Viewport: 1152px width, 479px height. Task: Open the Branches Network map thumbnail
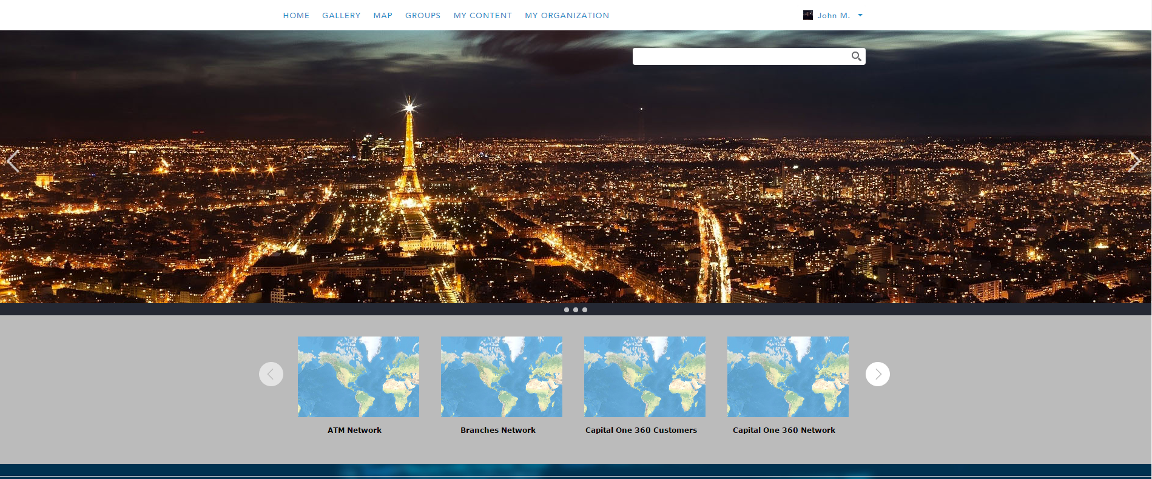pos(502,377)
